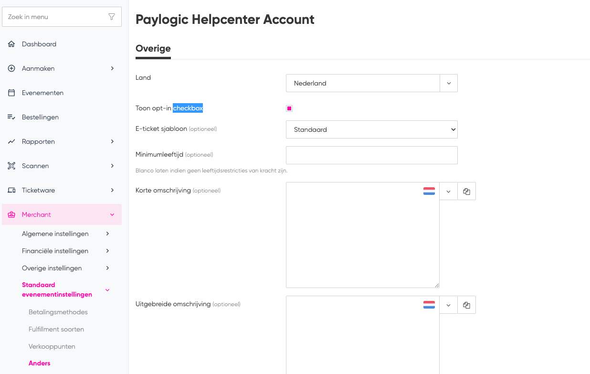Expand Overige instellingen chevron
The image size is (590, 374).
[x=107, y=268]
